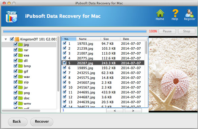Click the Recover button

[x=42, y=121]
